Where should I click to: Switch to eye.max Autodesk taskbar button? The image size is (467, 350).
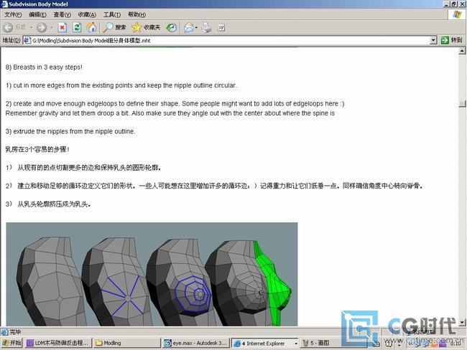point(196,343)
